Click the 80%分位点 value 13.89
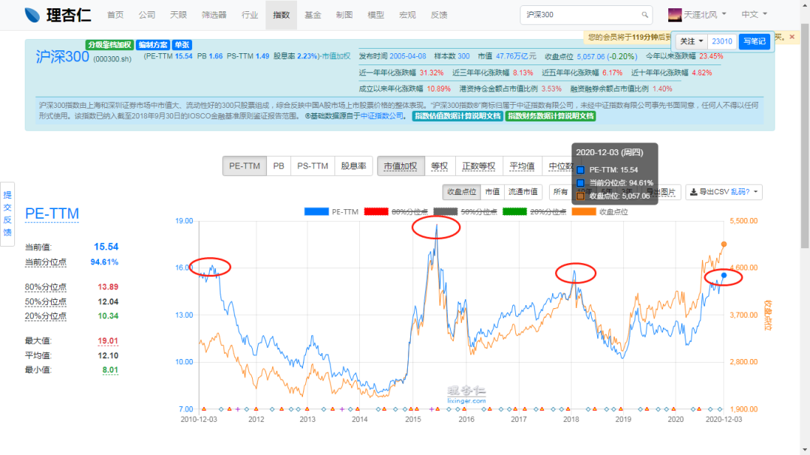This screenshot has height=455, width=810. coord(108,287)
